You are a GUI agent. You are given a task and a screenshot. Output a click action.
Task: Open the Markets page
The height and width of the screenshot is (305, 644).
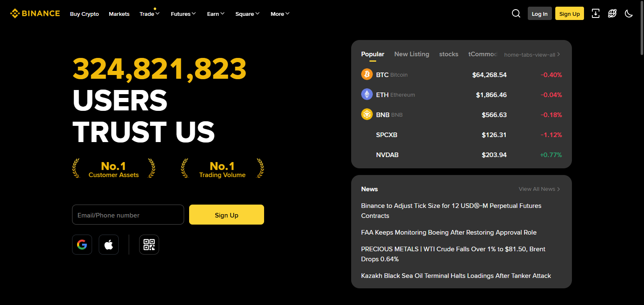coord(119,14)
